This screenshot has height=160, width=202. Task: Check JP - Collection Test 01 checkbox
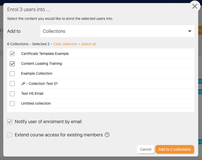click(x=12, y=83)
